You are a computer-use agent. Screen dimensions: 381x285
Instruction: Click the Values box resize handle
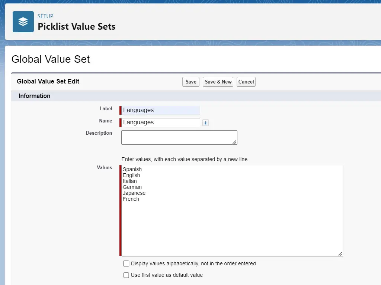(x=340, y=254)
